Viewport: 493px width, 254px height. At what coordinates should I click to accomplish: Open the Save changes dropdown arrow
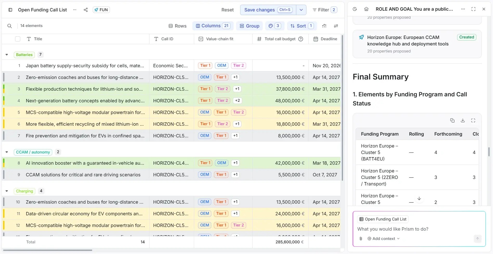pyautogui.click(x=301, y=10)
